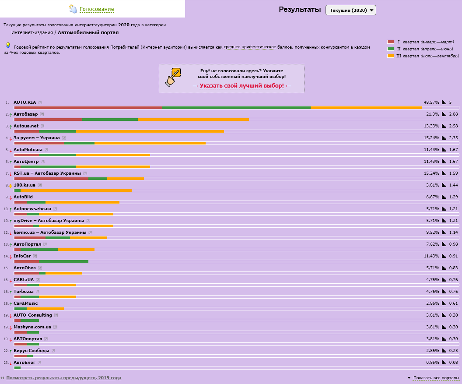Show chart icon in the АвтоПортал row
Image resolution: width=462 pixels, height=384 pixels.
444,244
